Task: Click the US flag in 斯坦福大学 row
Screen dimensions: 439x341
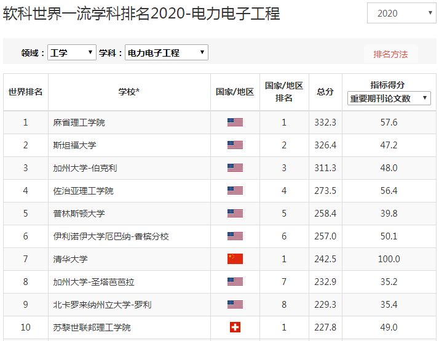Action: [x=235, y=145]
